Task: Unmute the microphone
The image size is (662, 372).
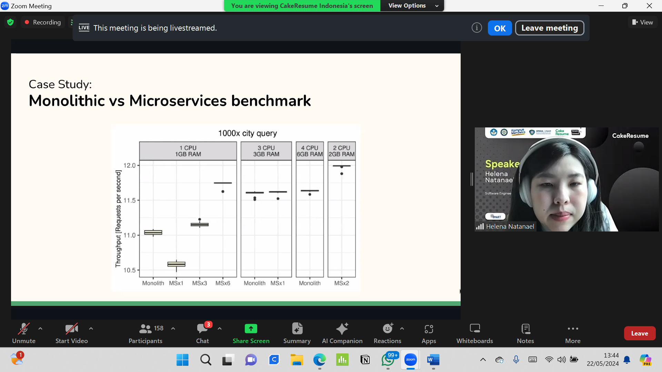Action: pos(23,333)
